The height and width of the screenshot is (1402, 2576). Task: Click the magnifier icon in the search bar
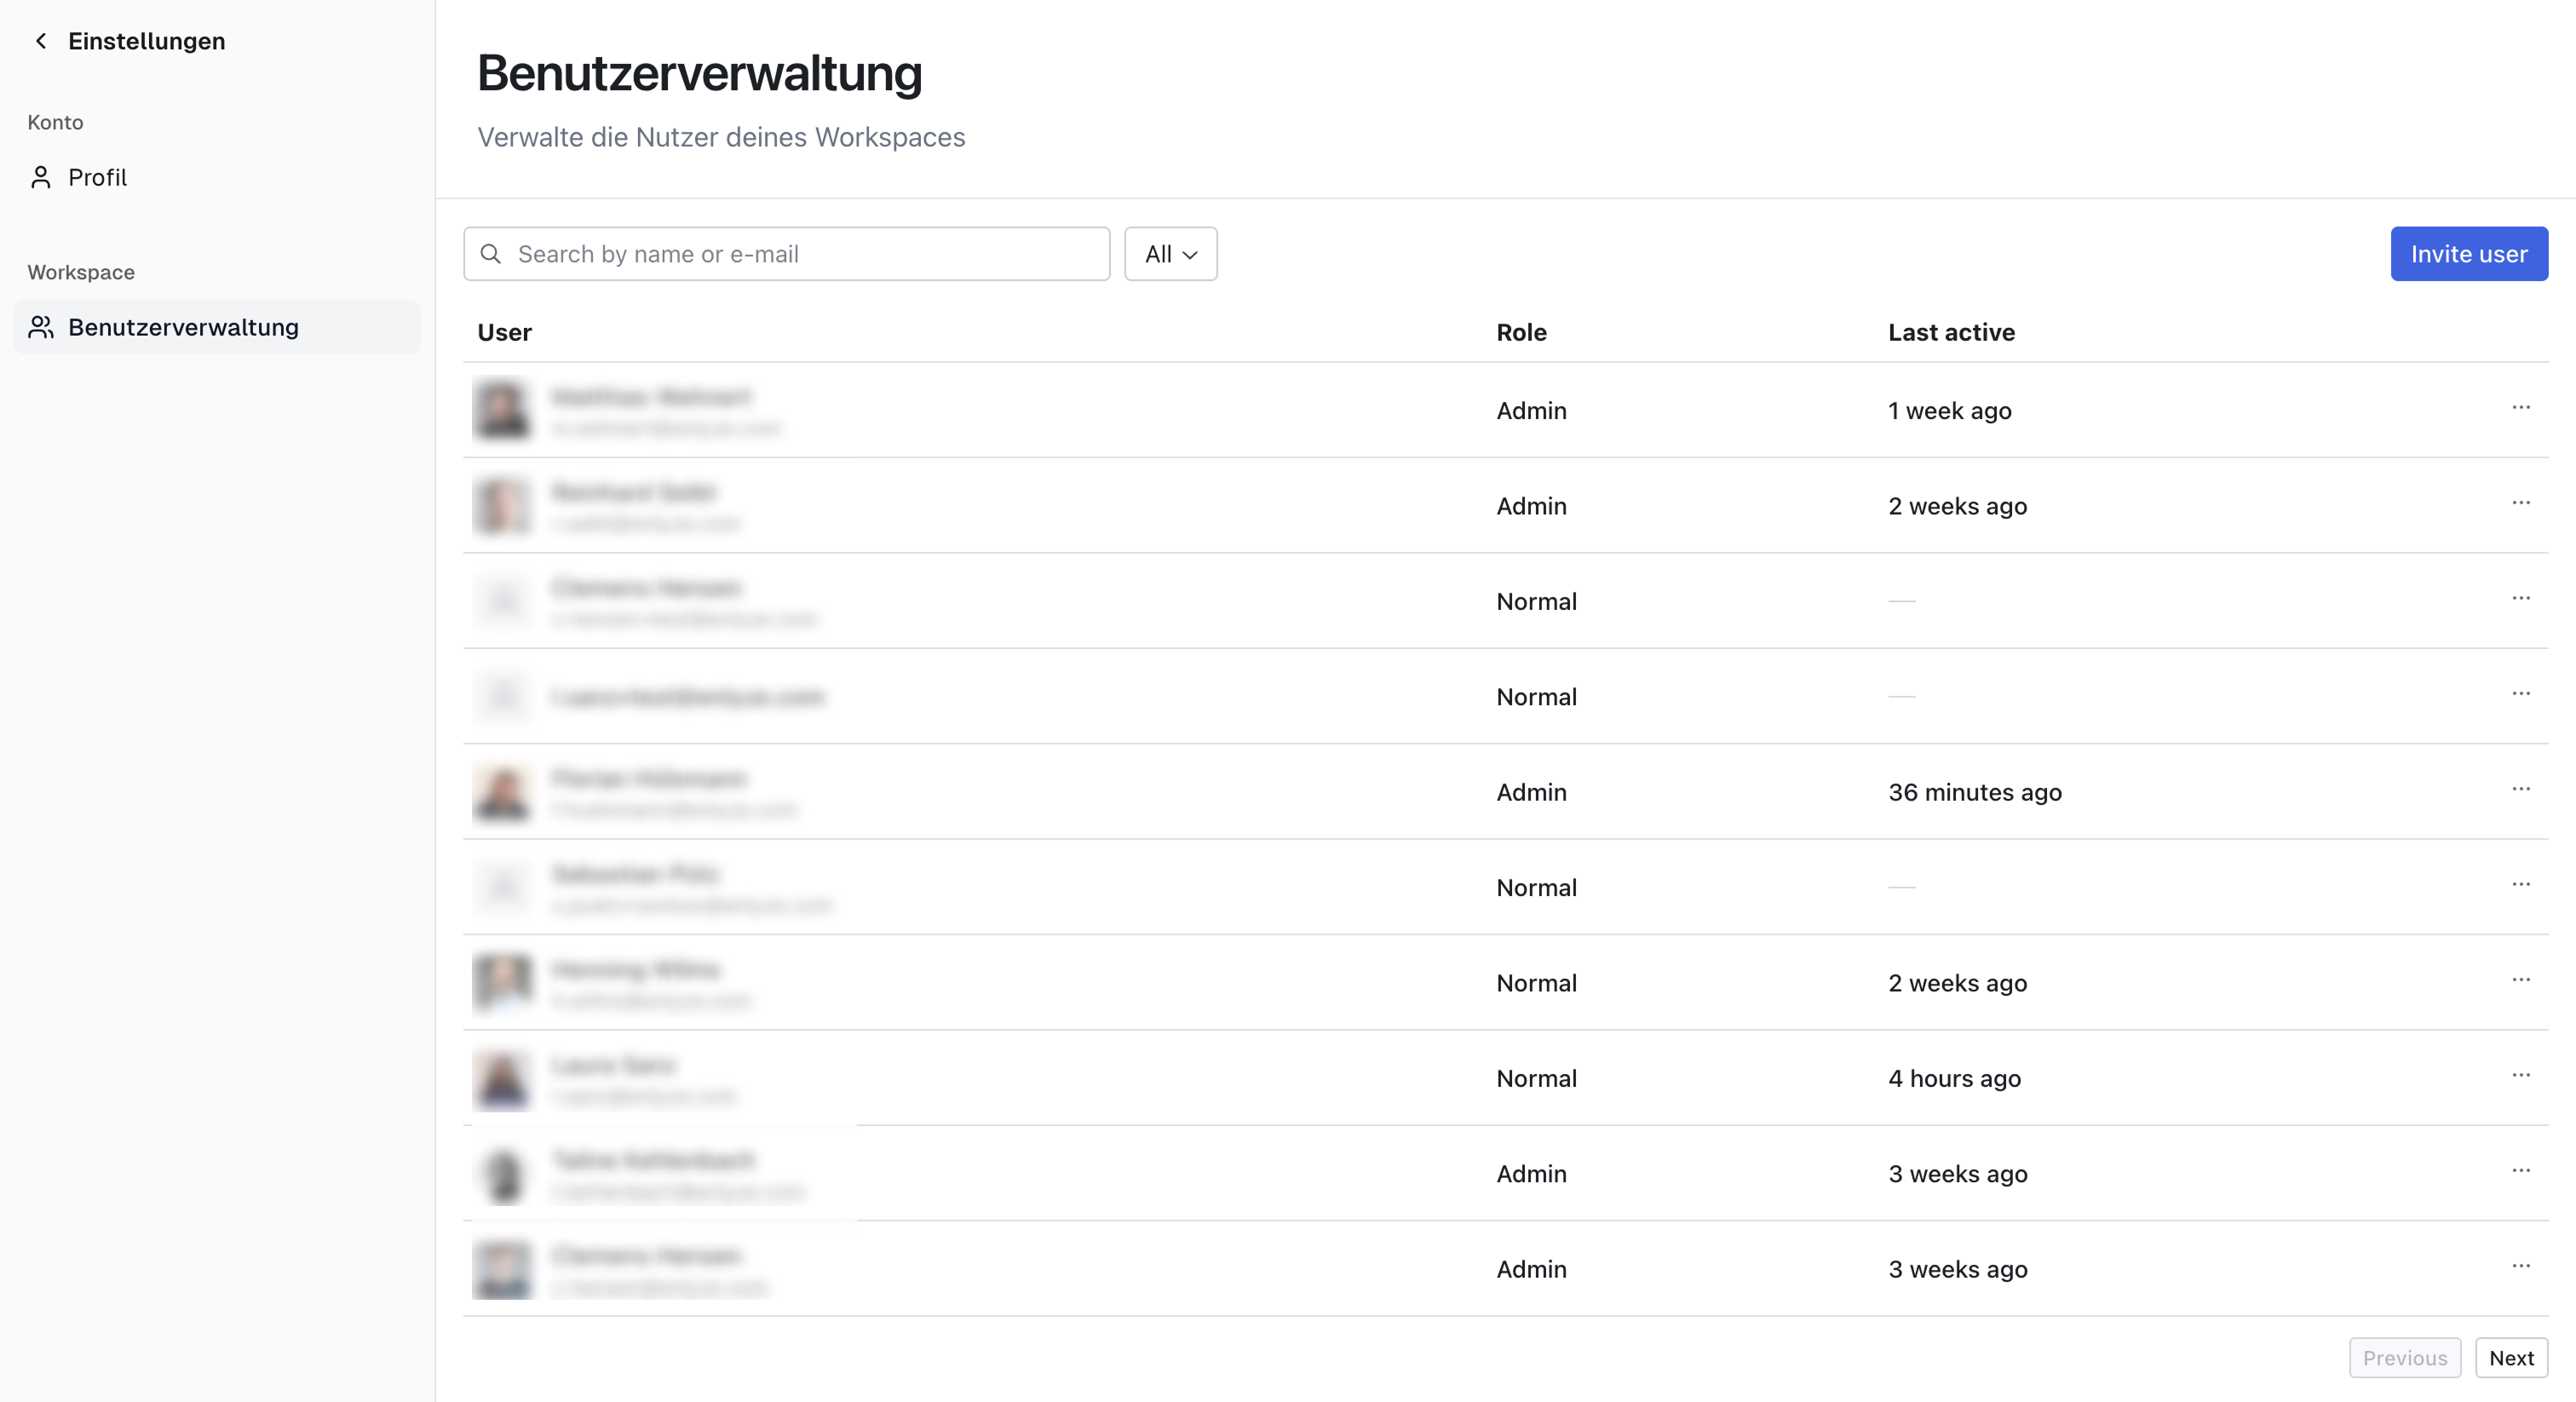[491, 254]
